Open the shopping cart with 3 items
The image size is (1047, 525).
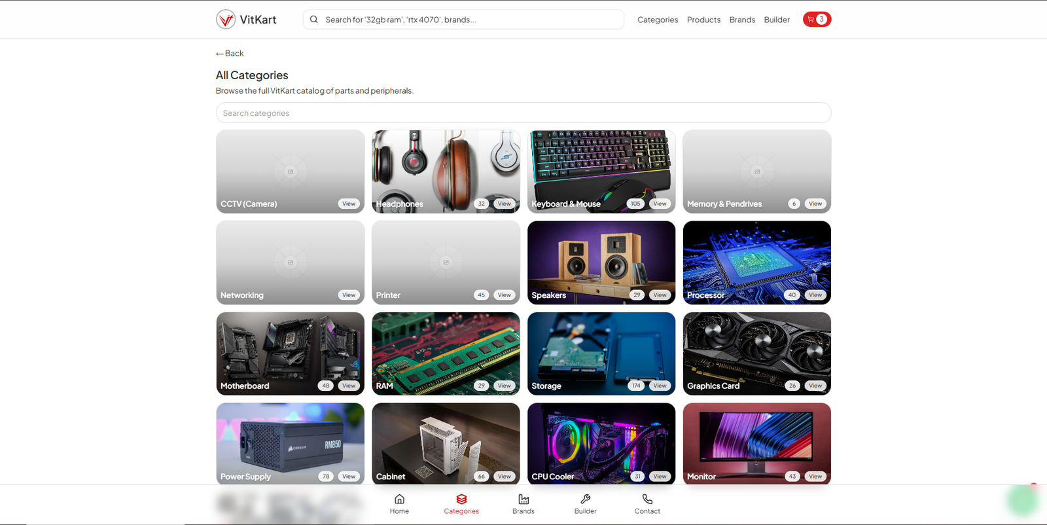click(x=817, y=20)
